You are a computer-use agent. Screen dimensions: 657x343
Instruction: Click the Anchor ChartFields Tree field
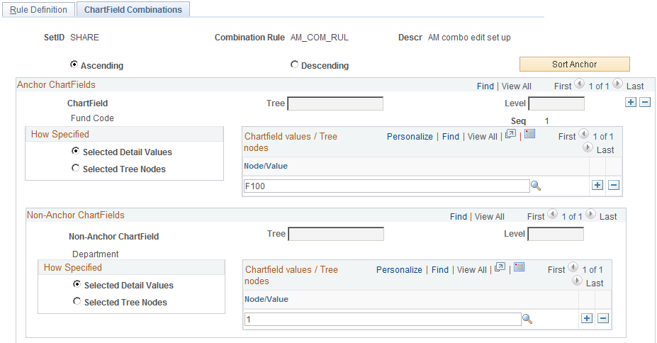[x=335, y=103]
